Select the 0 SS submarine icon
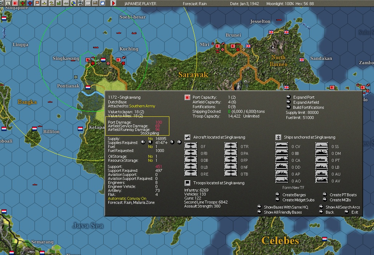This screenshot has width=374, height=255. (322, 146)
